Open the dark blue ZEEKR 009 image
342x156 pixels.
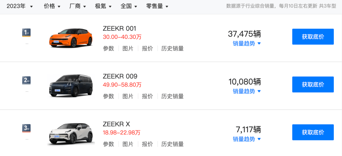click(x=71, y=86)
